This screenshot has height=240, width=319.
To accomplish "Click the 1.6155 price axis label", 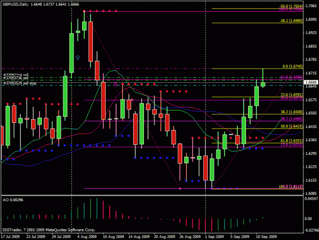I will coord(311,180).
